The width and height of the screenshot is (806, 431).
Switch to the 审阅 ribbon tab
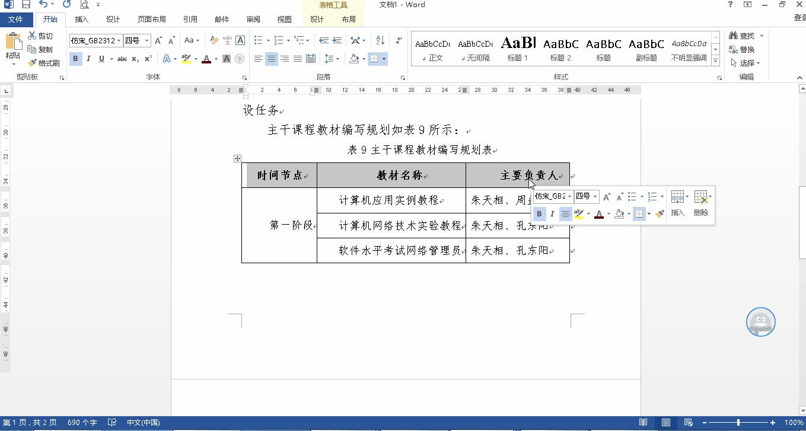[253, 19]
